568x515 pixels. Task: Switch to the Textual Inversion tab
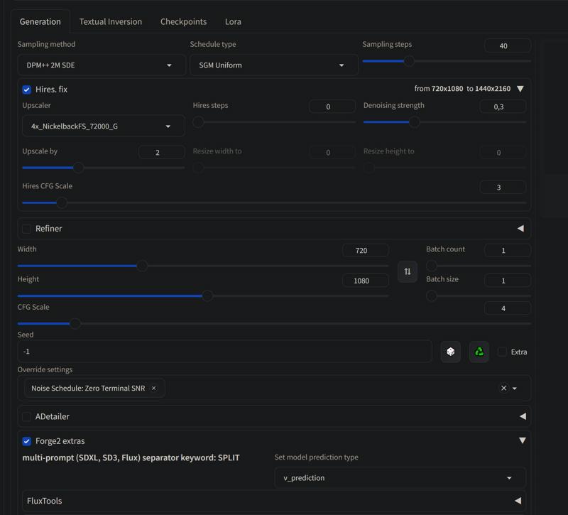111,21
